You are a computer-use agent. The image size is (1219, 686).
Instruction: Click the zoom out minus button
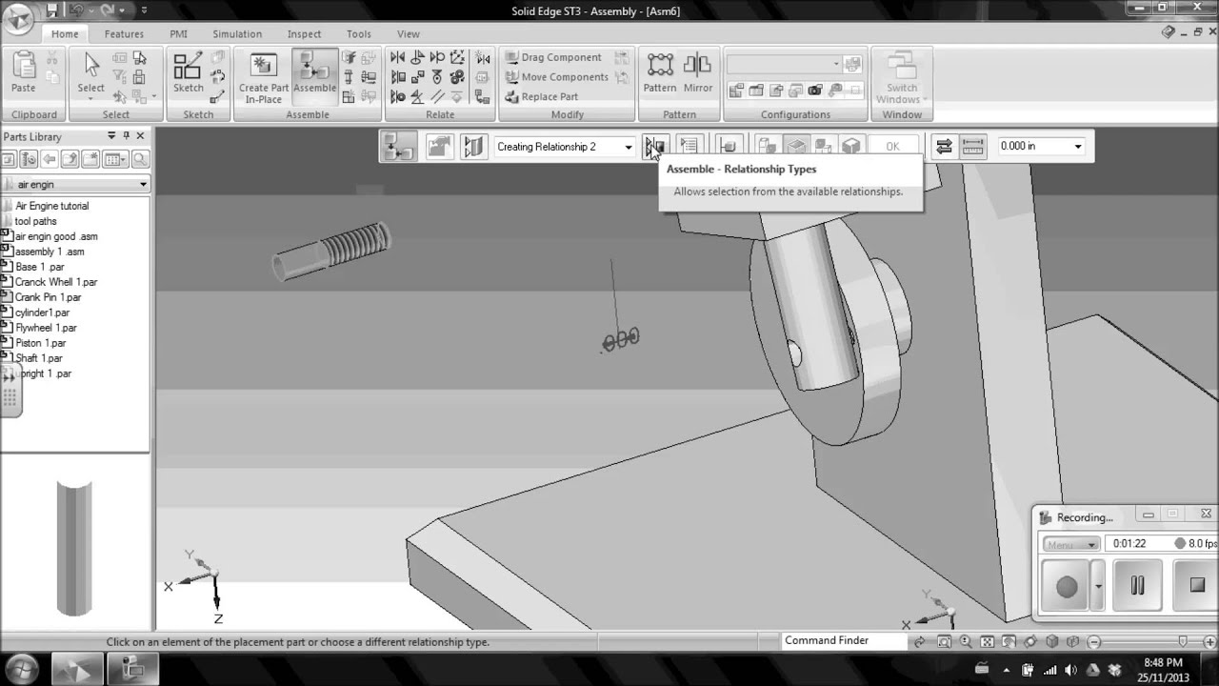[1094, 642]
